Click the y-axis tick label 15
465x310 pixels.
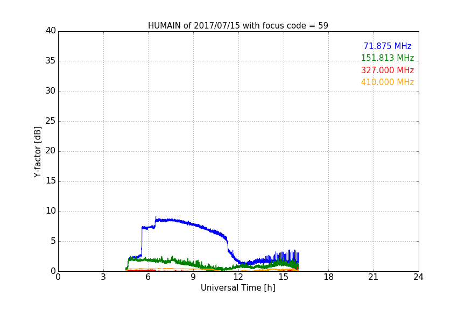point(51,181)
